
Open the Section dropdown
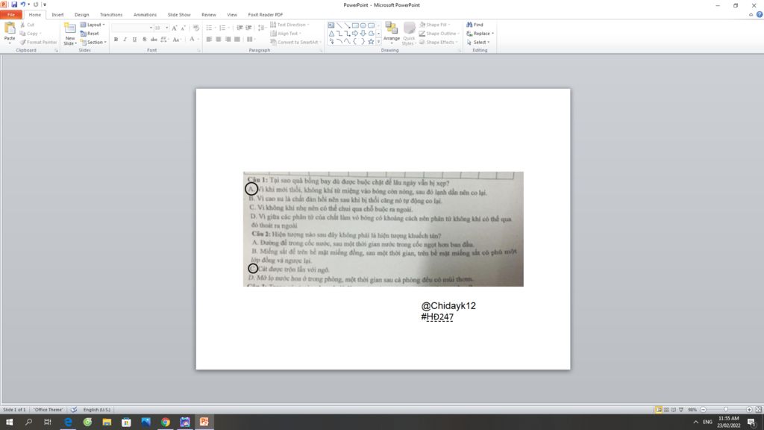[93, 43]
